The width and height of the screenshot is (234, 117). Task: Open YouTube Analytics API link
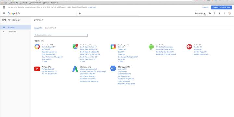[49, 71]
